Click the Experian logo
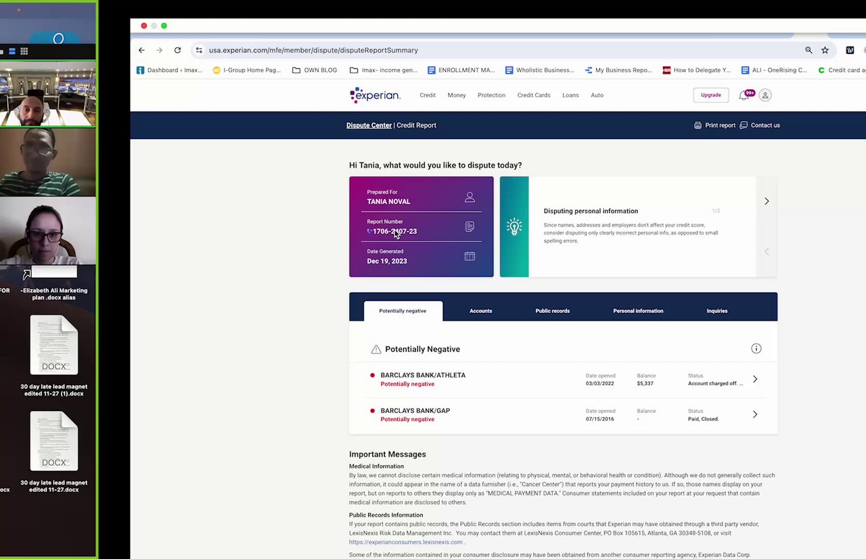Viewport: 866px width, 559px height. pos(375,95)
